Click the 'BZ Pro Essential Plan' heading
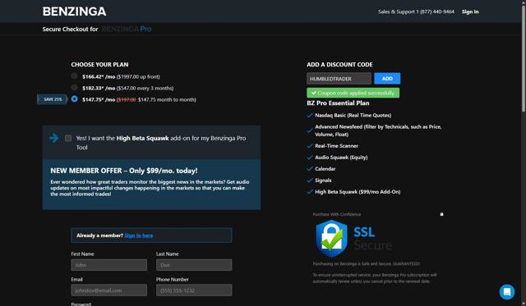 coord(338,103)
